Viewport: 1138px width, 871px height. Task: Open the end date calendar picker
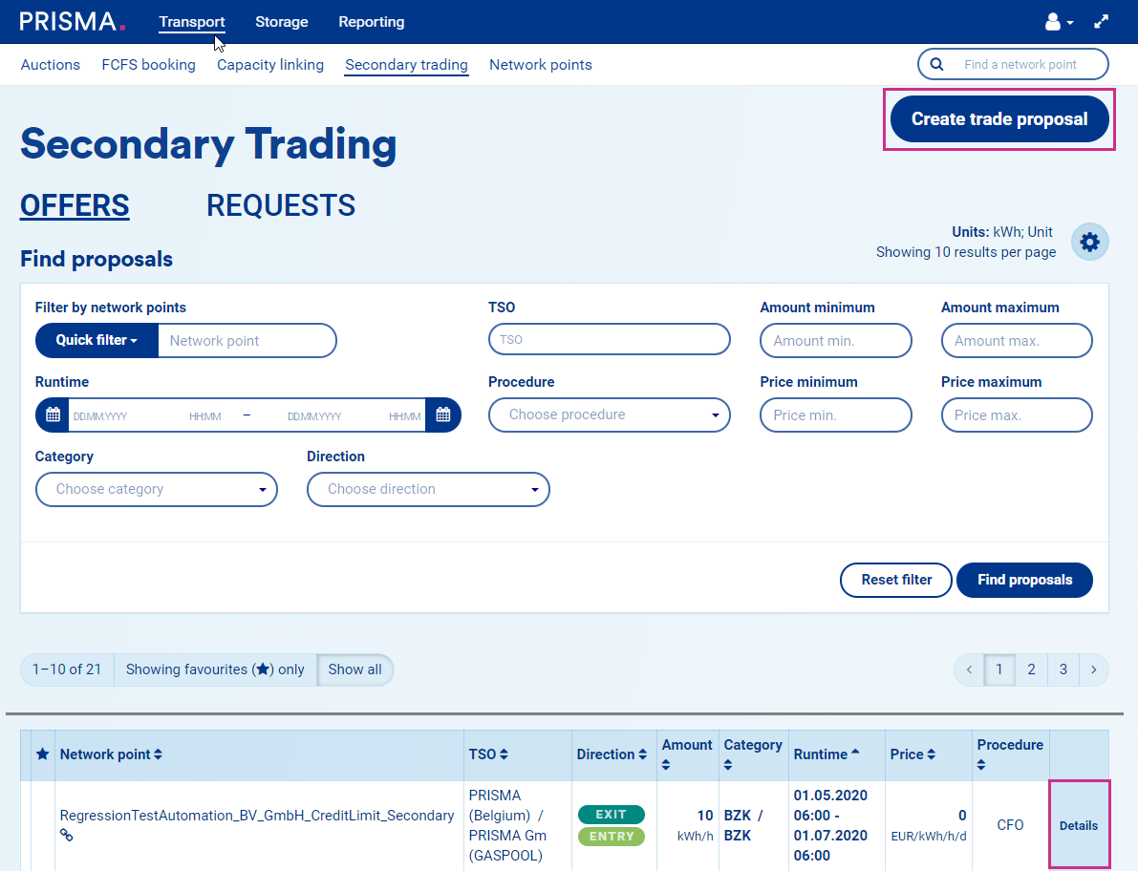point(442,414)
